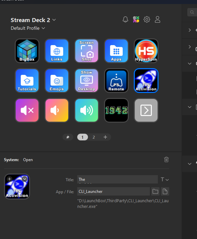This screenshot has width=197, height=239.
Task: Collapse fourth category chevron in right panel
Action: [190, 107]
